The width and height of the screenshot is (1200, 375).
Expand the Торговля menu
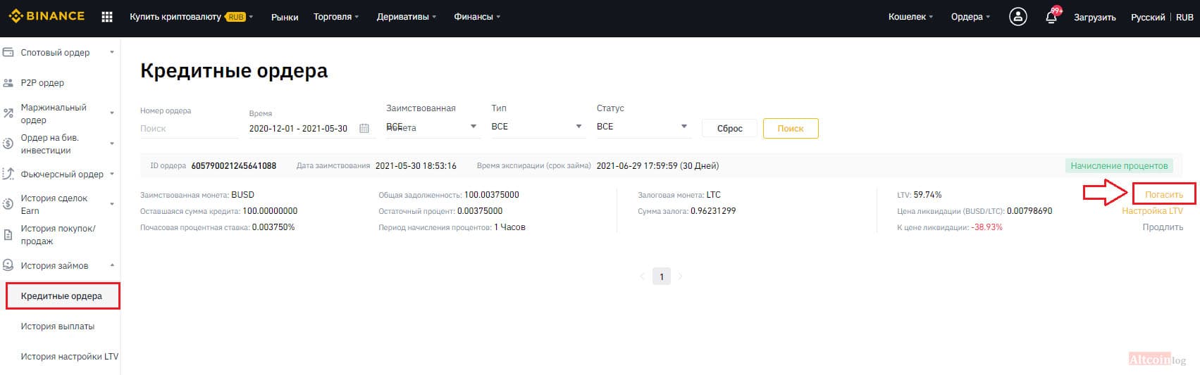point(336,17)
